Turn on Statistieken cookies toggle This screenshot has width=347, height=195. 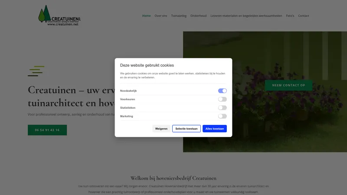pos(222,107)
